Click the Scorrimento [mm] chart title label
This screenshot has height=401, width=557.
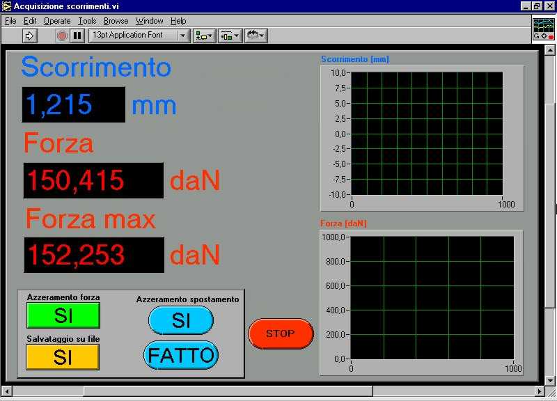click(x=355, y=59)
